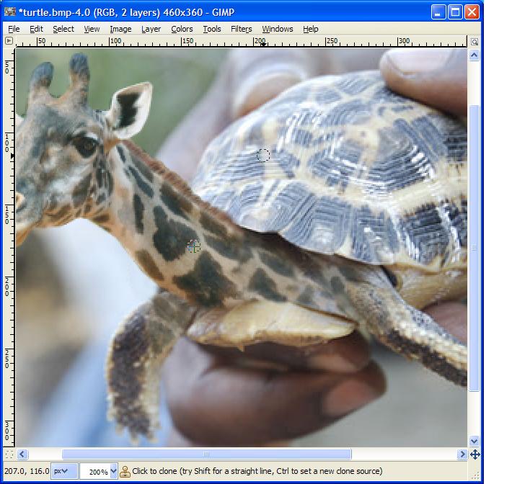
Task: Click the vertical scrollbar down arrow
Action: (x=474, y=441)
